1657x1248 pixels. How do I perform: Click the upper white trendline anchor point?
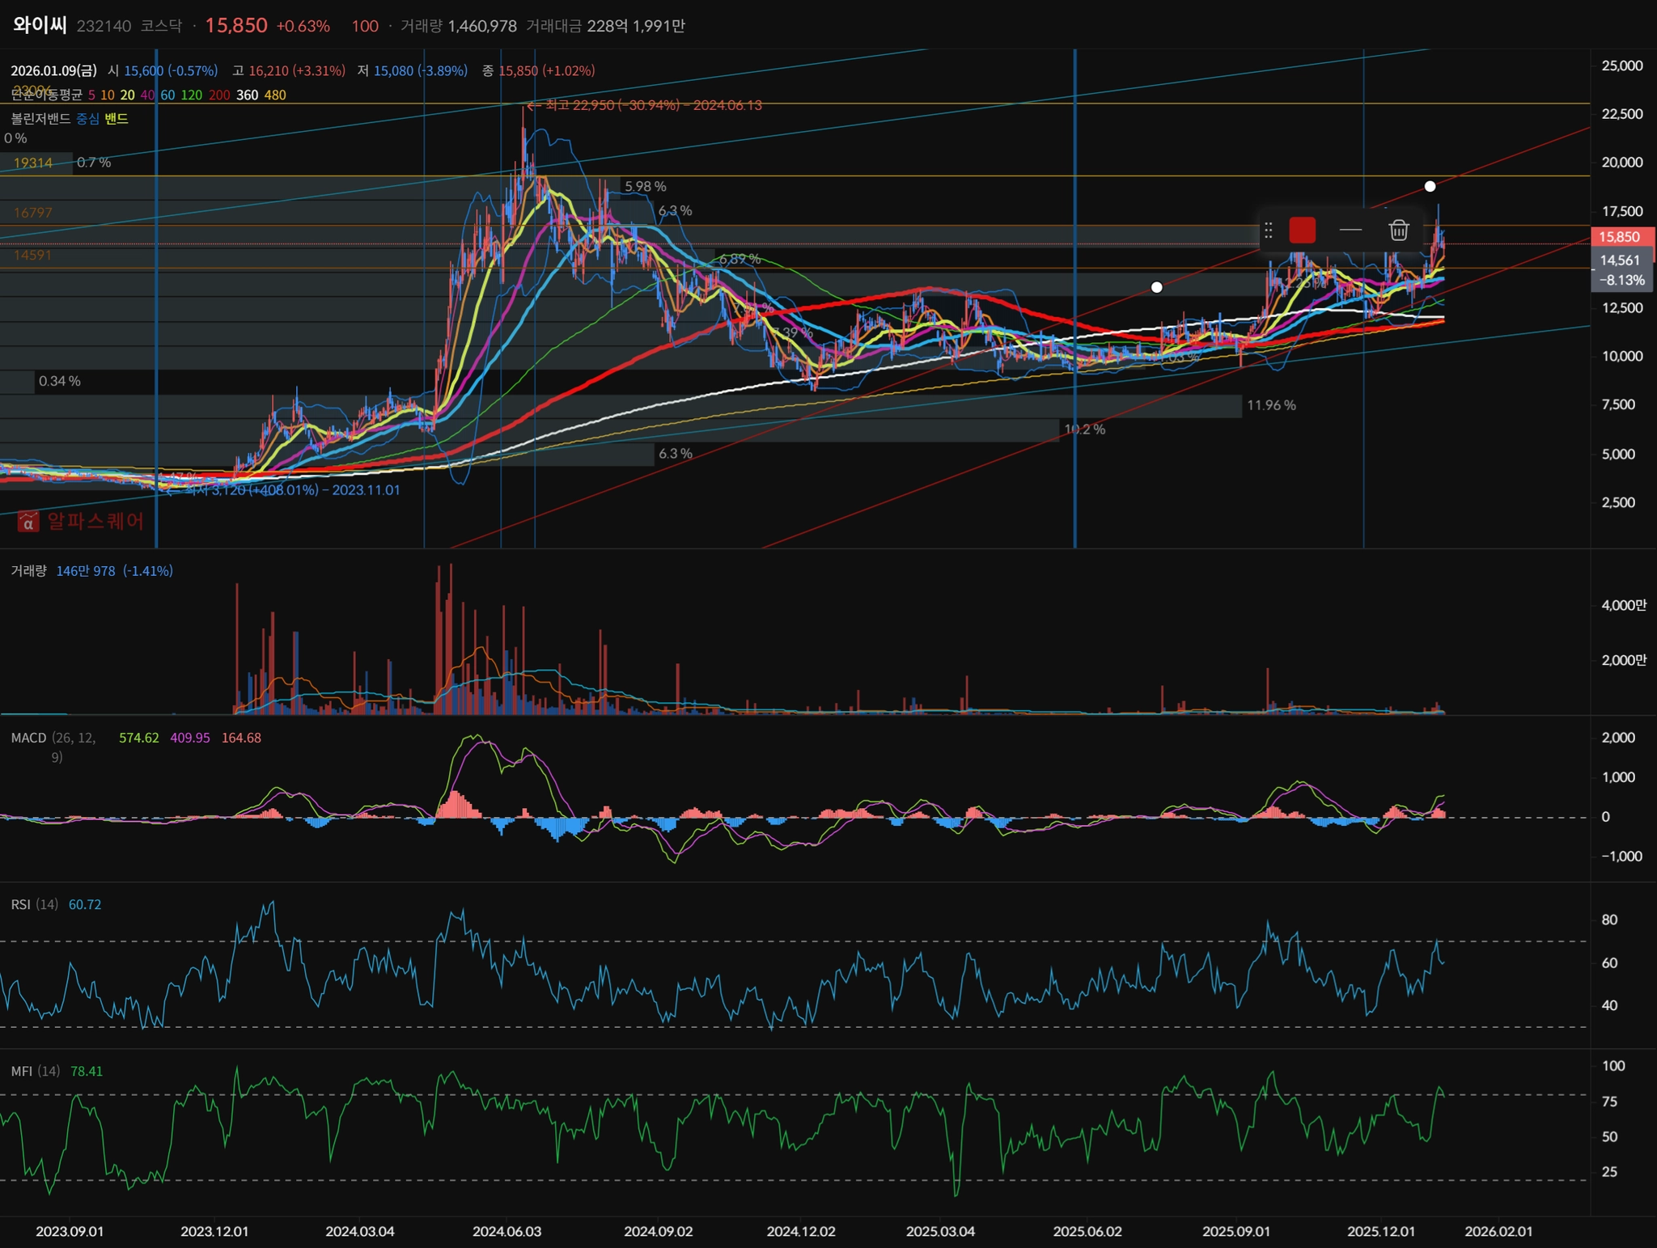(x=1430, y=187)
